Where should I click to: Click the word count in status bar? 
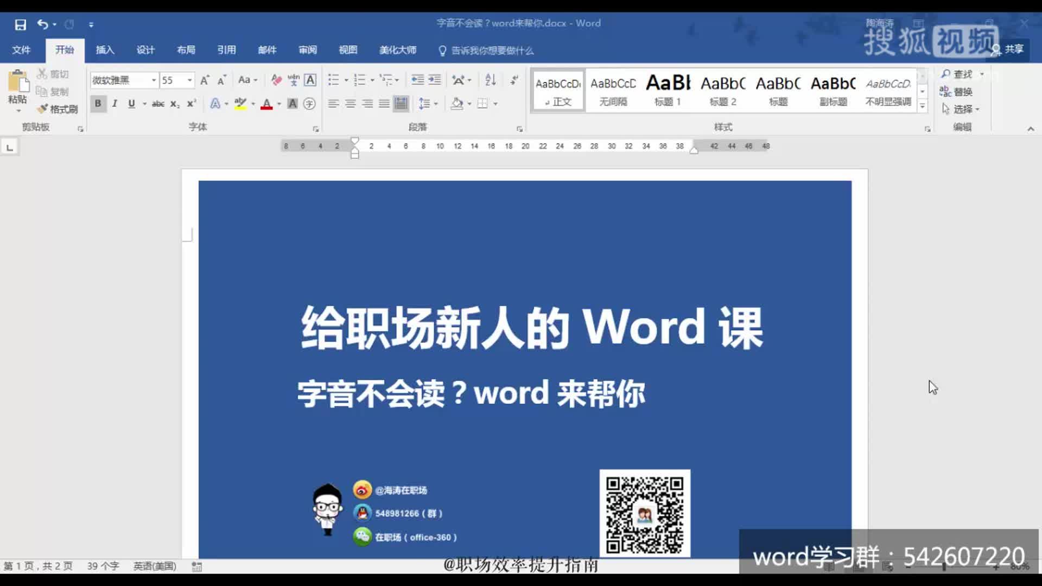click(103, 566)
